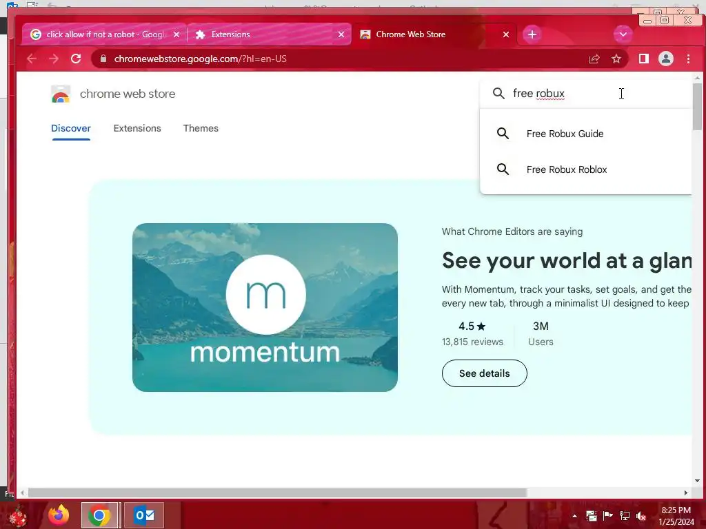706x529 pixels.
Task: Show hidden system tray icons
Action: point(574,516)
